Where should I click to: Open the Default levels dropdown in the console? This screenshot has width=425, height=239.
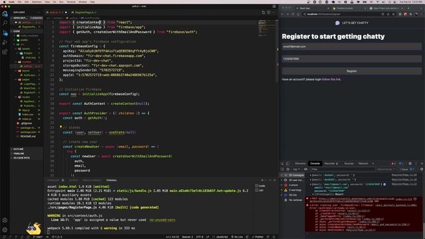pyautogui.click(x=385, y=169)
